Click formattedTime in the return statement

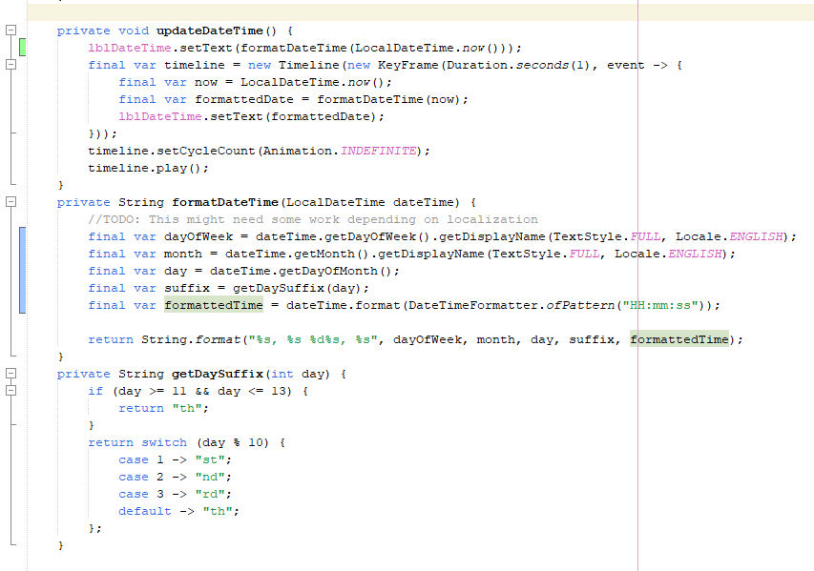[679, 339]
